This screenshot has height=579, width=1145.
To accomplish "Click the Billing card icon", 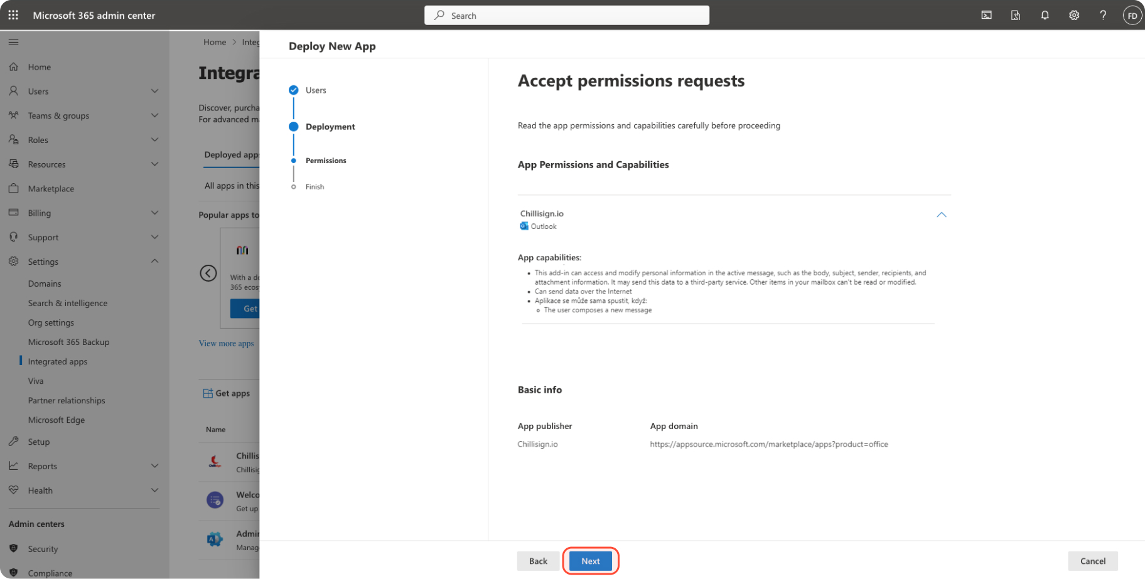I will pyautogui.click(x=13, y=213).
